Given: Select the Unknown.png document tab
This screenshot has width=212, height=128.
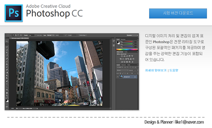Looking at the screenshot, I should point(19,38).
